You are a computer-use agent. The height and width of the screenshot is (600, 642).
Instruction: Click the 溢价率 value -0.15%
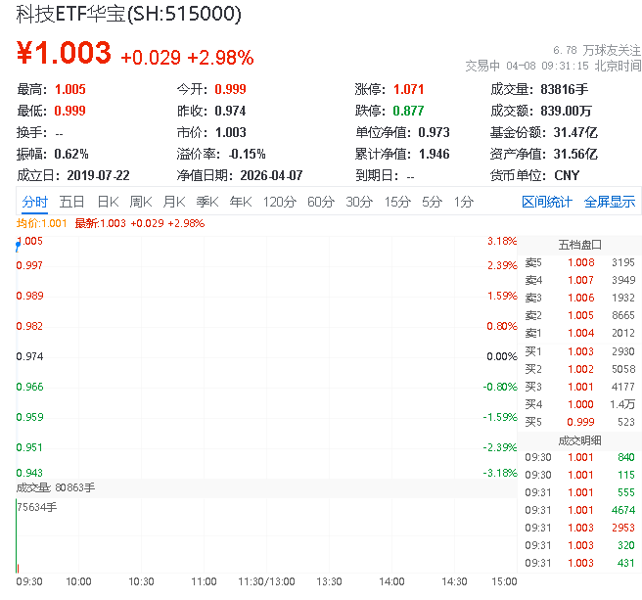[247, 154]
